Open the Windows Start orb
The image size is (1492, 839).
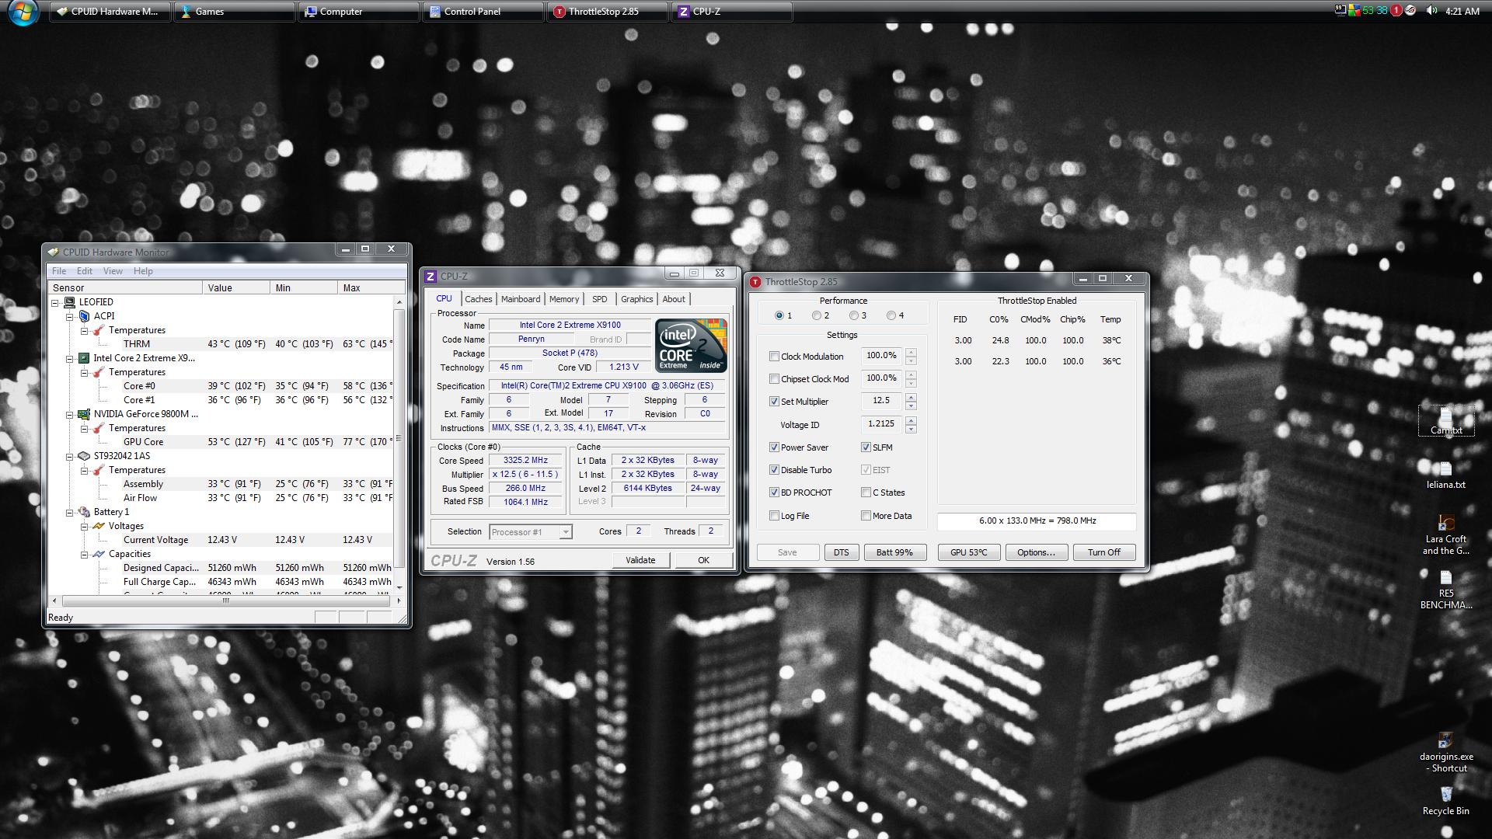pyautogui.click(x=23, y=12)
